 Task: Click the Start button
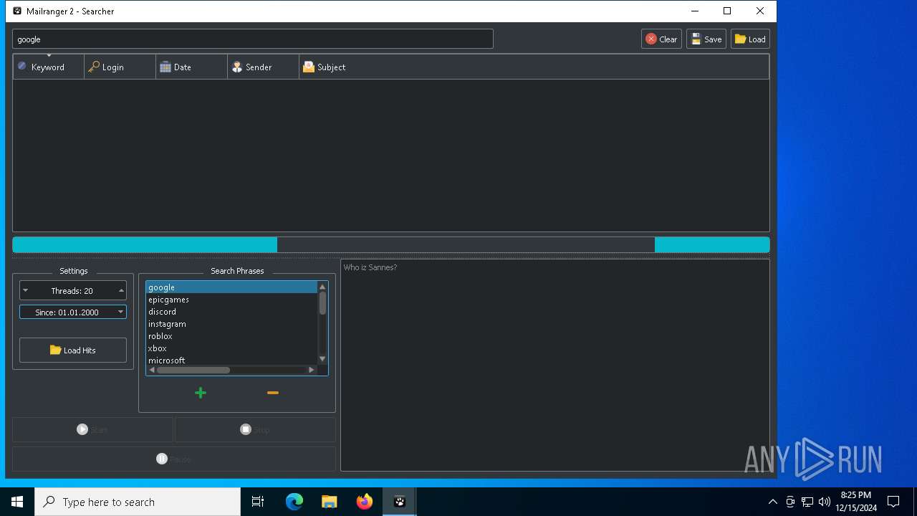coord(92,429)
